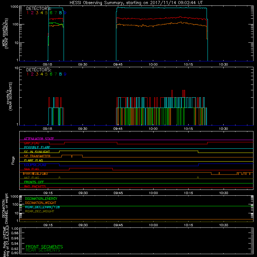The height and width of the screenshot is (257, 257).
Task: Click the DECIMATION_WEIGHT legend label
Action: tap(41, 203)
